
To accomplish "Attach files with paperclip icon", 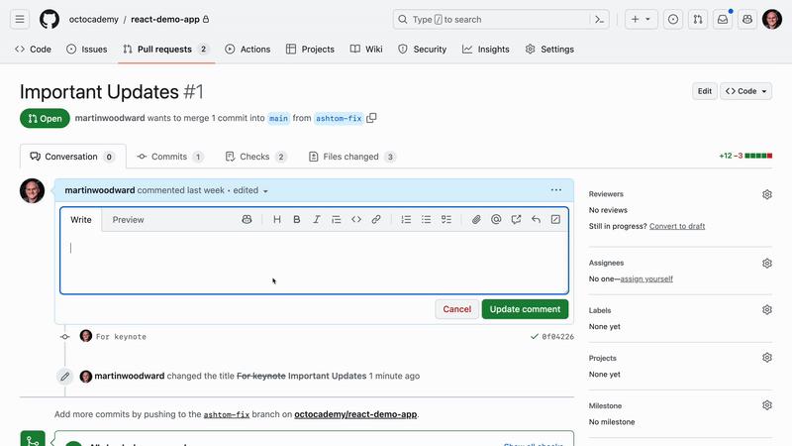I will tap(476, 219).
